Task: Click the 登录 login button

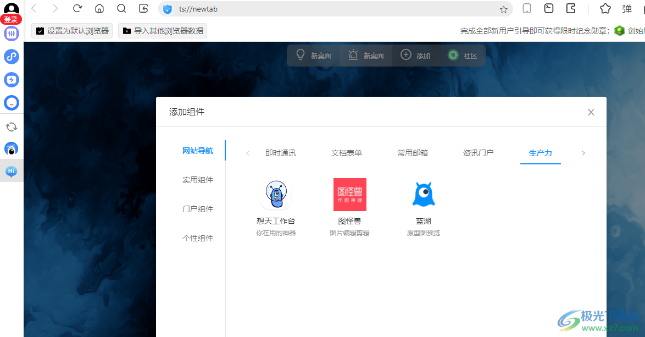Action: click(11, 19)
